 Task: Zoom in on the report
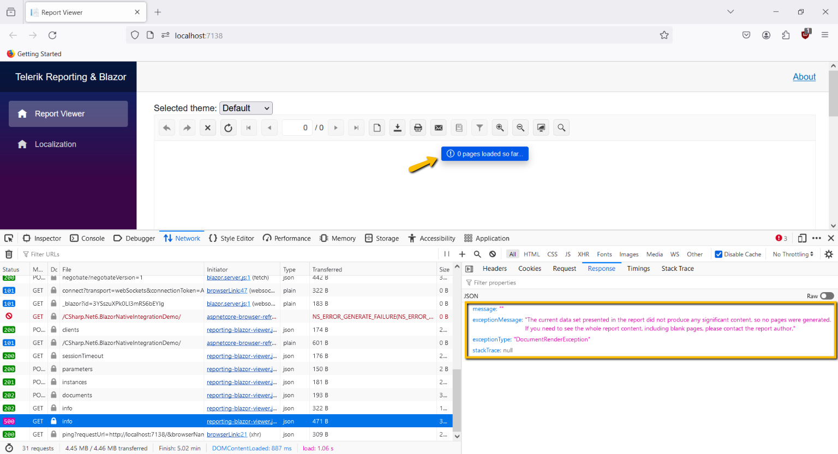point(500,128)
